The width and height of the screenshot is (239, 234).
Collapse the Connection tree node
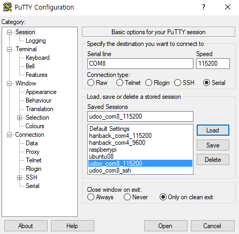(x=9, y=135)
